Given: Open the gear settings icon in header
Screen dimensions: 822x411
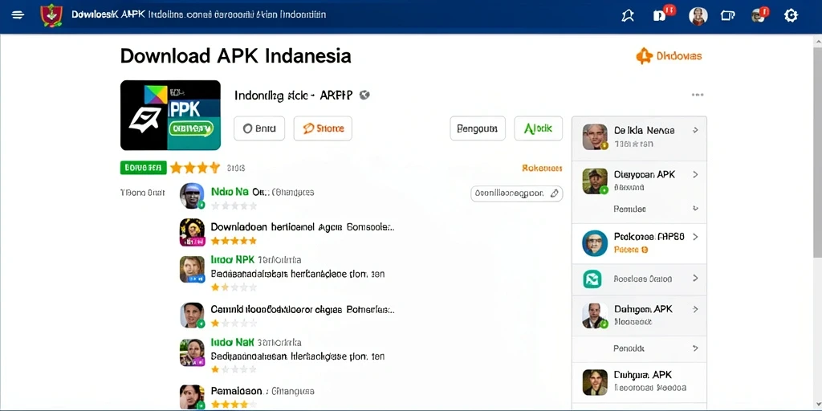Looking at the screenshot, I should pos(791,16).
